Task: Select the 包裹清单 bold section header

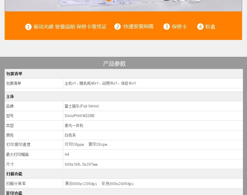Action: pyautogui.click(x=14, y=74)
